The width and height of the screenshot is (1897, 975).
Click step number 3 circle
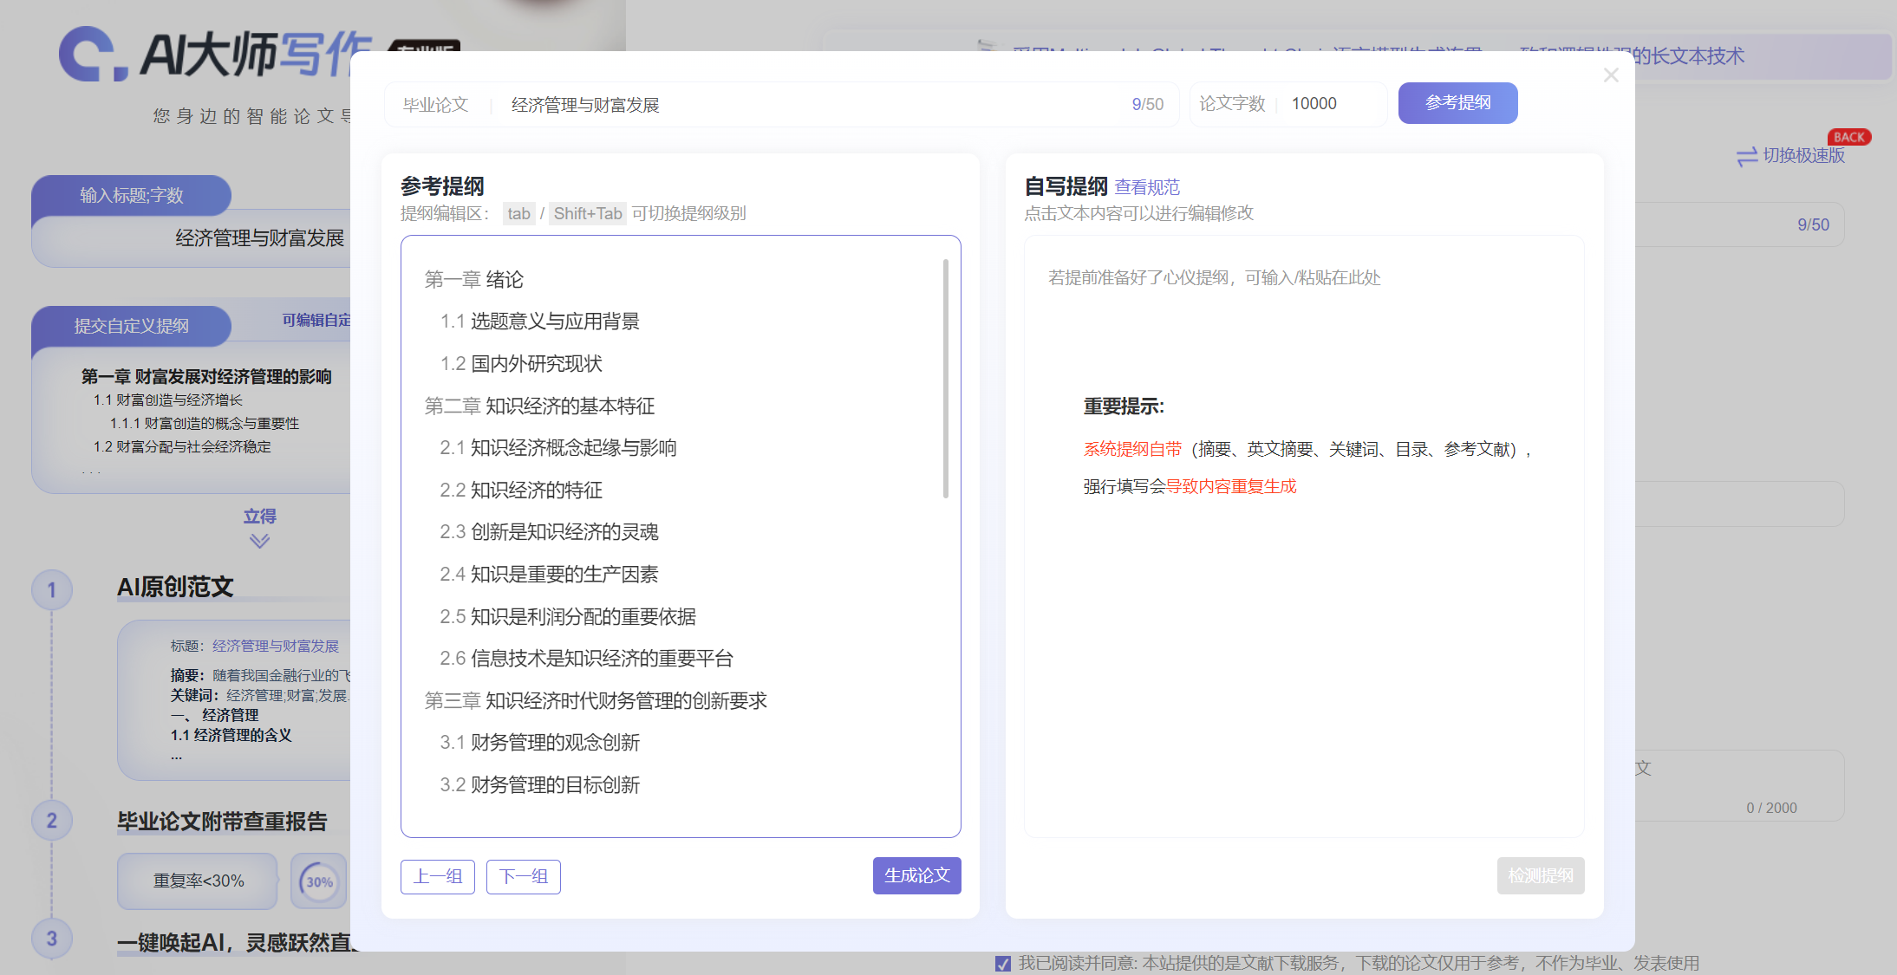tap(52, 939)
